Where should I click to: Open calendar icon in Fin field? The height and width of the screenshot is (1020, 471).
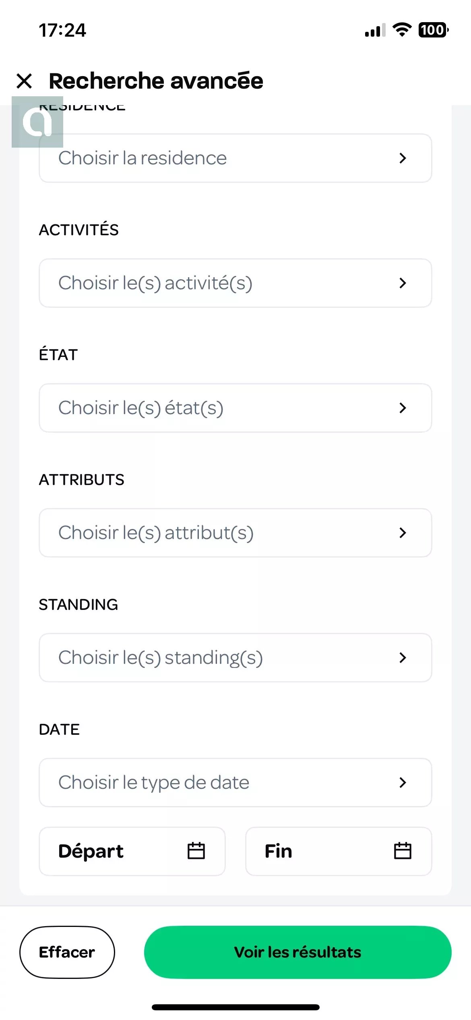(403, 851)
